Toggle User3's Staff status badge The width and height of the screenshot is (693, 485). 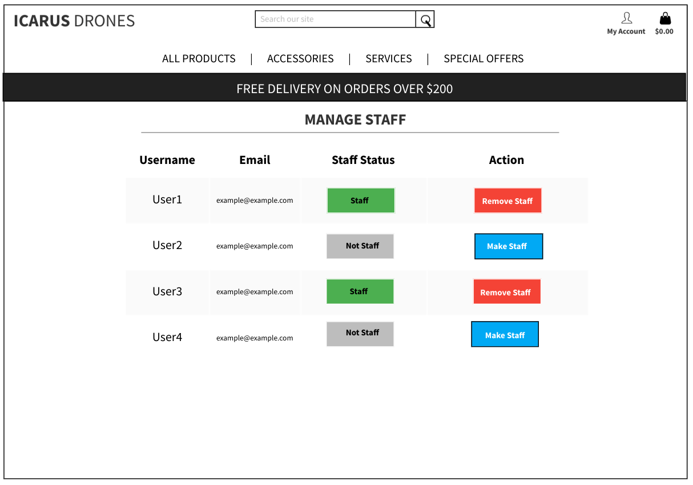pyautogui.click(x=360, y=291)
